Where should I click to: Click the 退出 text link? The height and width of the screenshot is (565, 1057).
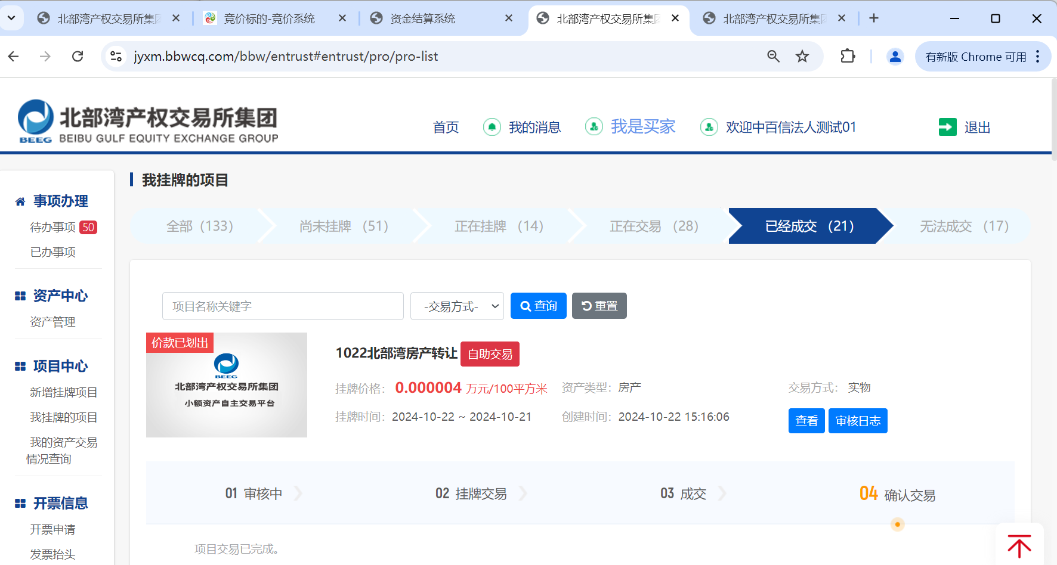[977, 127]
